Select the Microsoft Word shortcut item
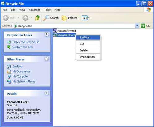Image resolution: width=154 pixels, height=127 pixels. tap(65, 31)
